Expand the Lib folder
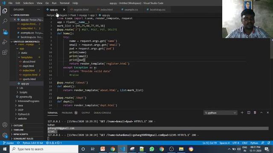This screenshot has height=153, width=273. tap(21, 88)
